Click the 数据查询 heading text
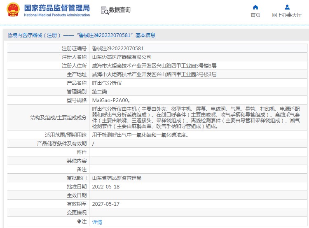The image size is (309, 228). pos(120,10)
